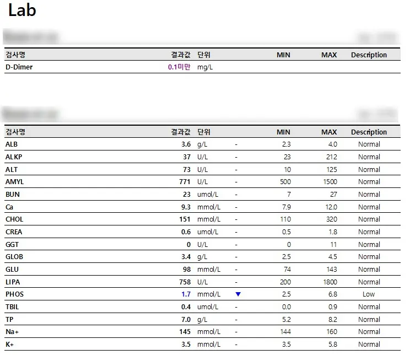Select the D-Dimer test name

19,67
